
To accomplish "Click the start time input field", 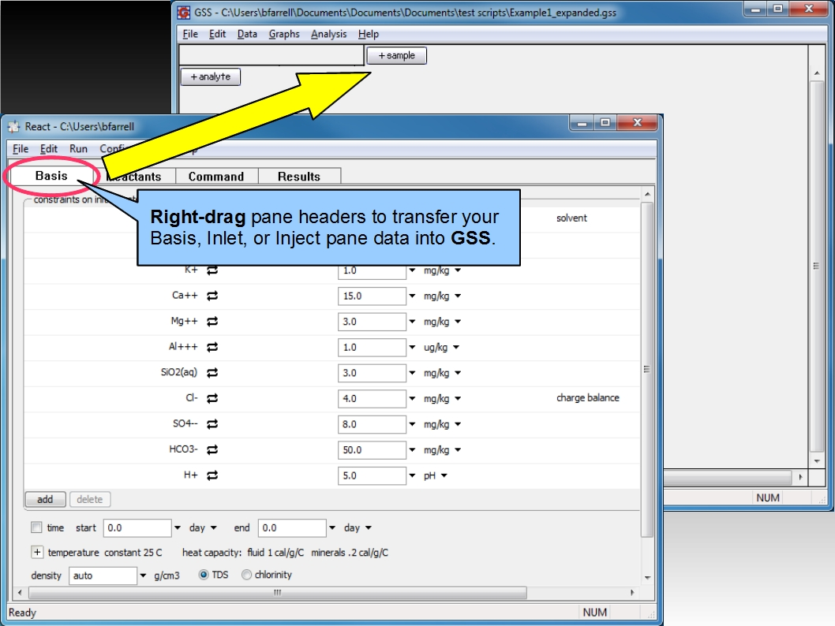I will 137,527.
